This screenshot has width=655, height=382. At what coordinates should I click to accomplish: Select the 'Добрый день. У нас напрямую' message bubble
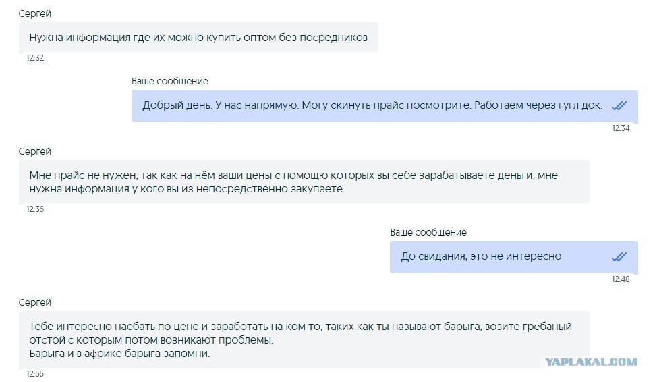pos(385,106)
